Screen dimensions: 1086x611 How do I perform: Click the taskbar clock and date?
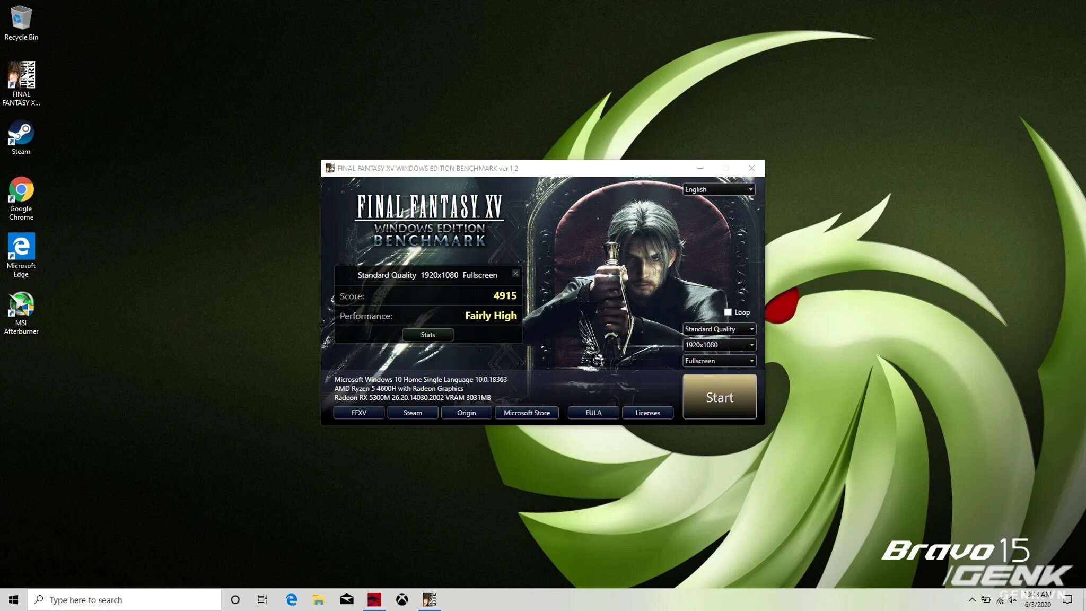[x=1038, y=600]
